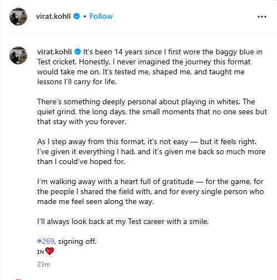Open the three-dot more options menu
Viewport: 277px width, 280px height.
262,17
